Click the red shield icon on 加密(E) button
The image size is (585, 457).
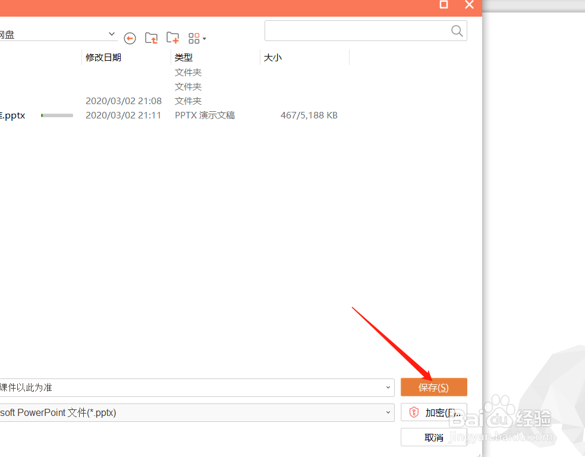414,412
